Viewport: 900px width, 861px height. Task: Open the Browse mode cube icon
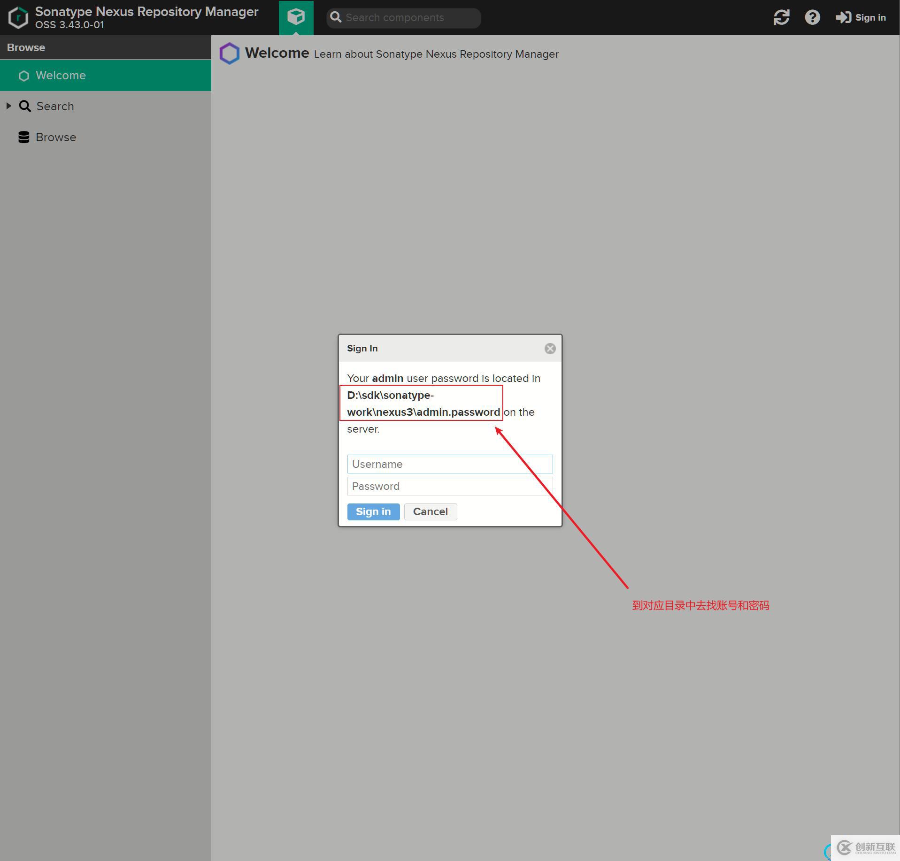pyautogui.click(x=296, y=17)
